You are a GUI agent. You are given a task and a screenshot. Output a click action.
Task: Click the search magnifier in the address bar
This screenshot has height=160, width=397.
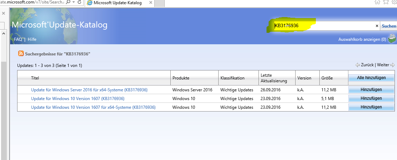coord(68,2)
